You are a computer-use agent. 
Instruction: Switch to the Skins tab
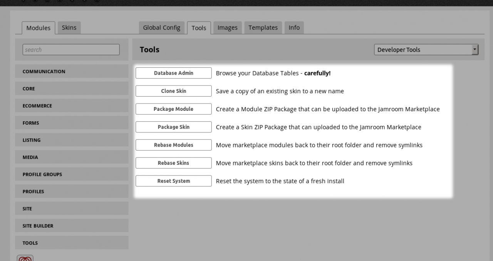pyautogui.click(x=69, y=27)
